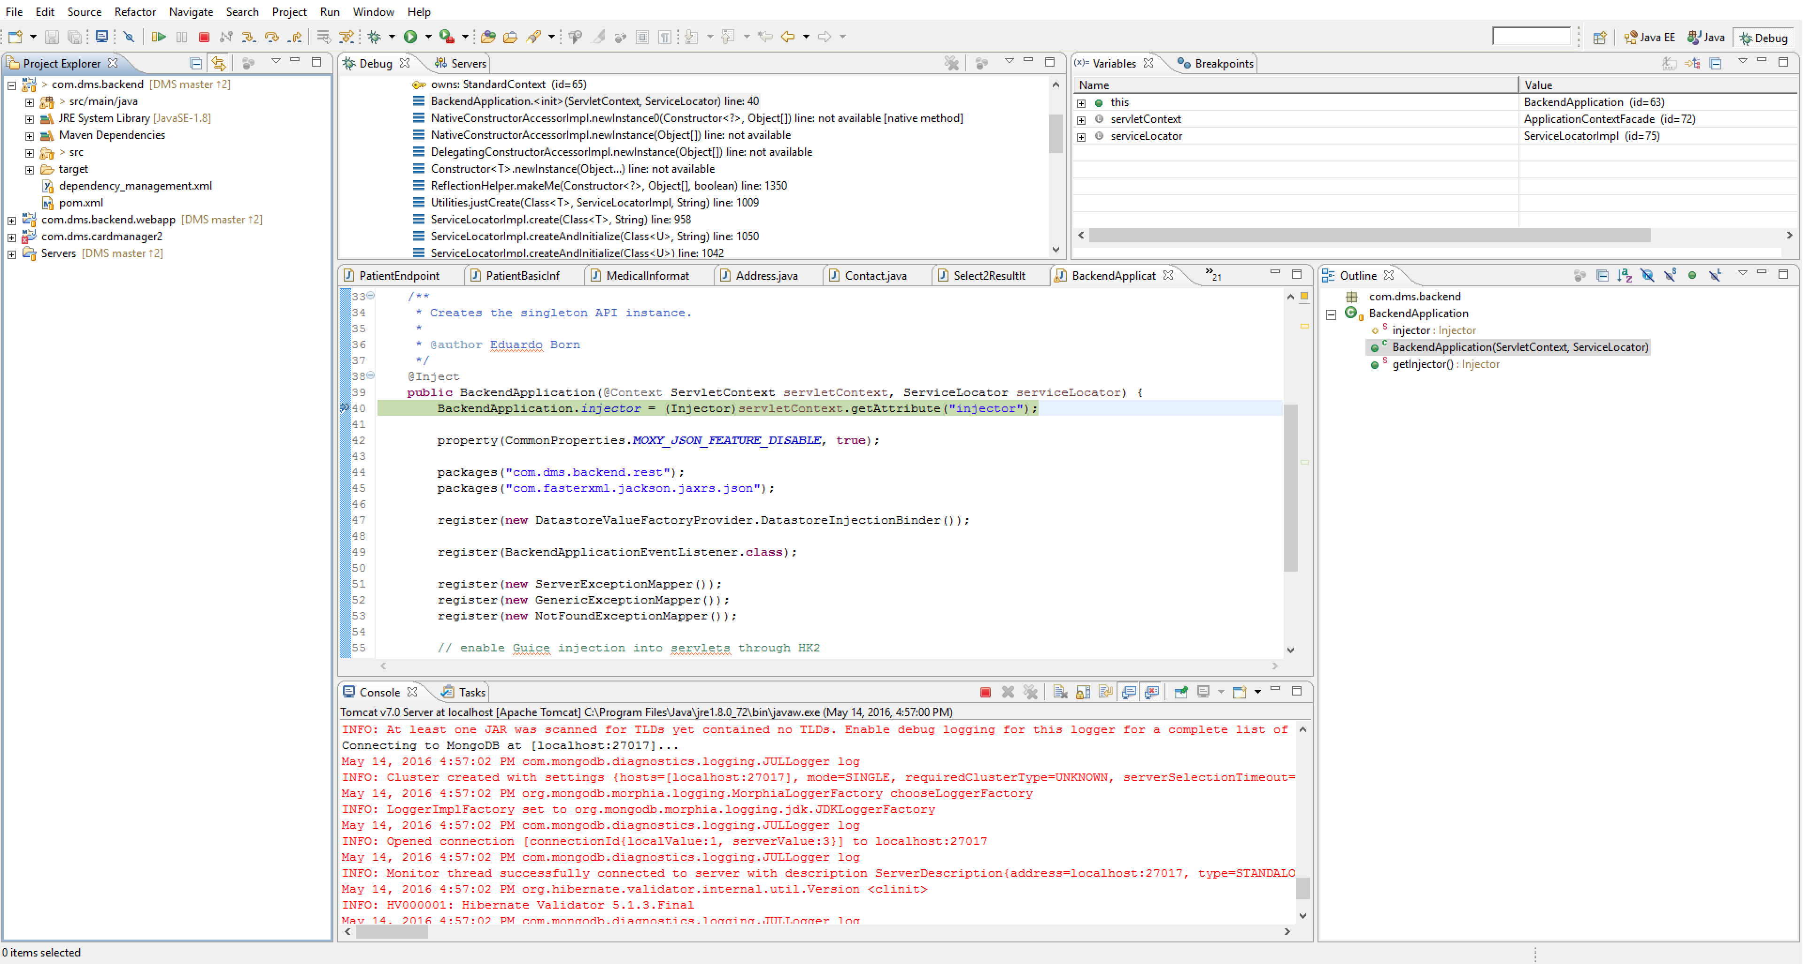This screenshot has width=1803, height=964.
Task: Click Collapse All in Project Explorer
Action: coord(196,63)
